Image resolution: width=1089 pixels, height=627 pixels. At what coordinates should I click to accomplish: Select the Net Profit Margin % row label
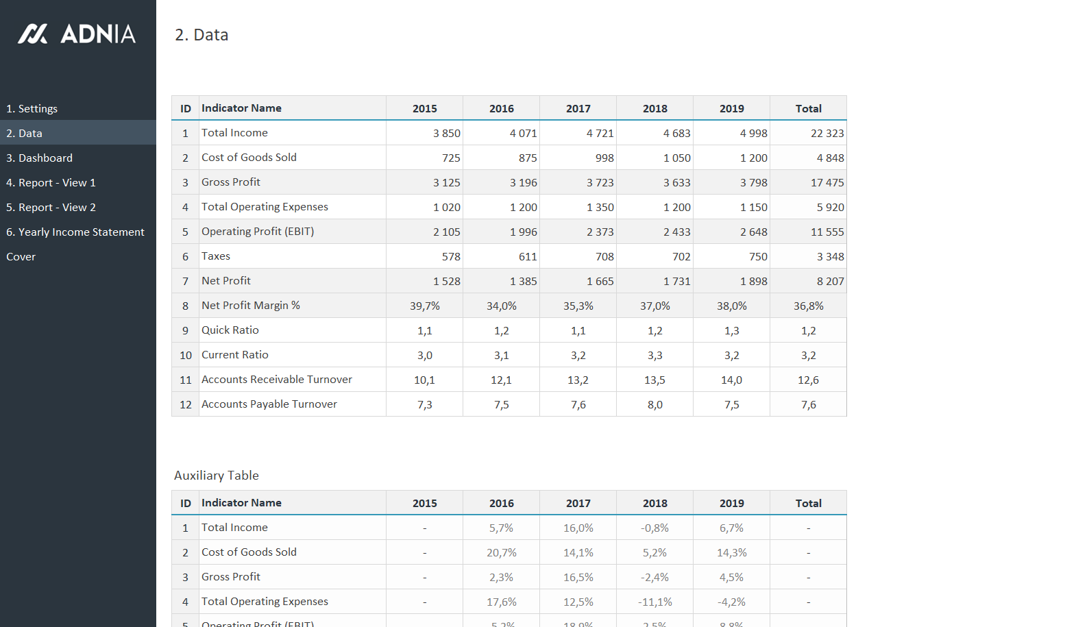tap(251, 306)
